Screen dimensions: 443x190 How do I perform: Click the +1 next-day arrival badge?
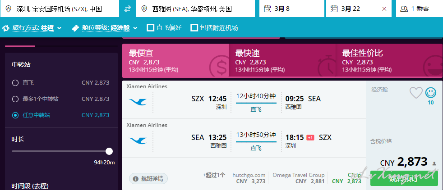(x=310, y=138)
